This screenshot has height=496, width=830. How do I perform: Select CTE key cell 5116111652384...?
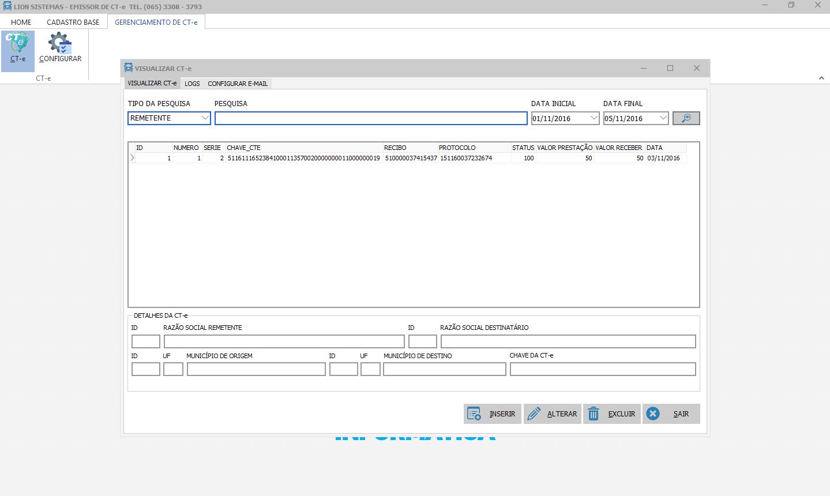coord(304,158)
